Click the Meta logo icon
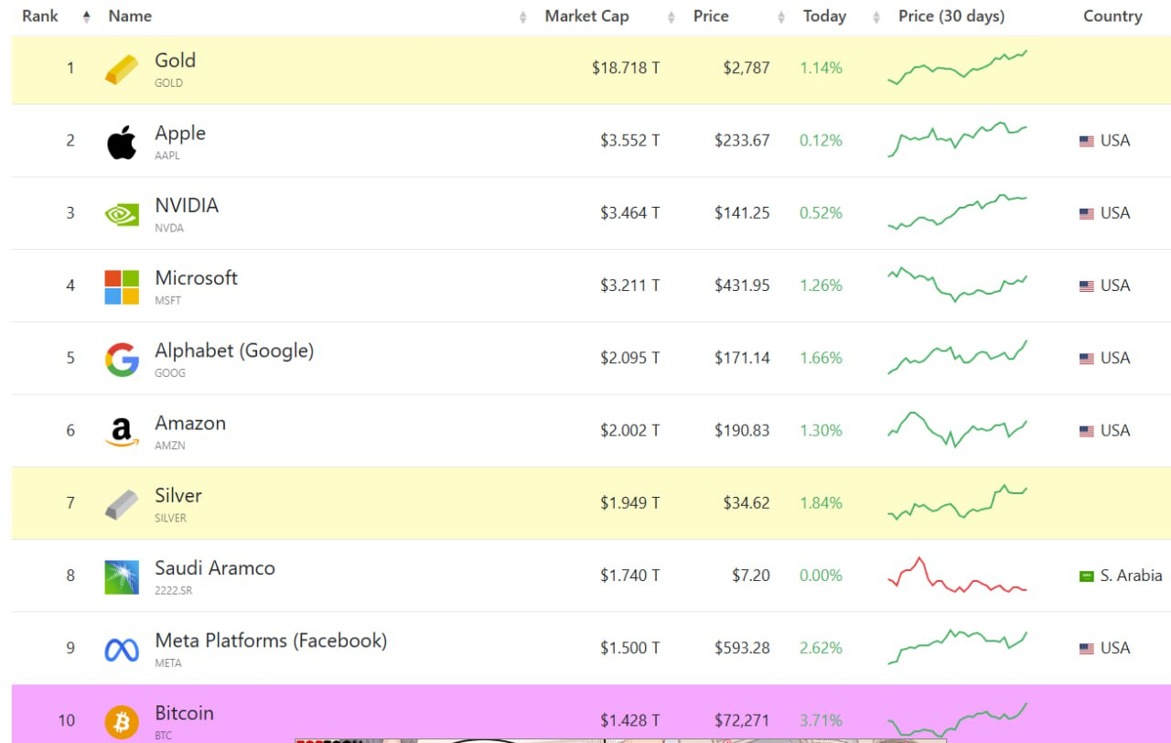1171x743 pixels. coord(122,650)
